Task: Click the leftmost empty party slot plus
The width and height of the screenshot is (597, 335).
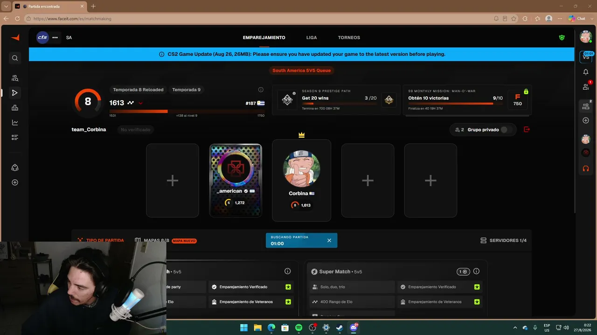Action: coord(173,181)
